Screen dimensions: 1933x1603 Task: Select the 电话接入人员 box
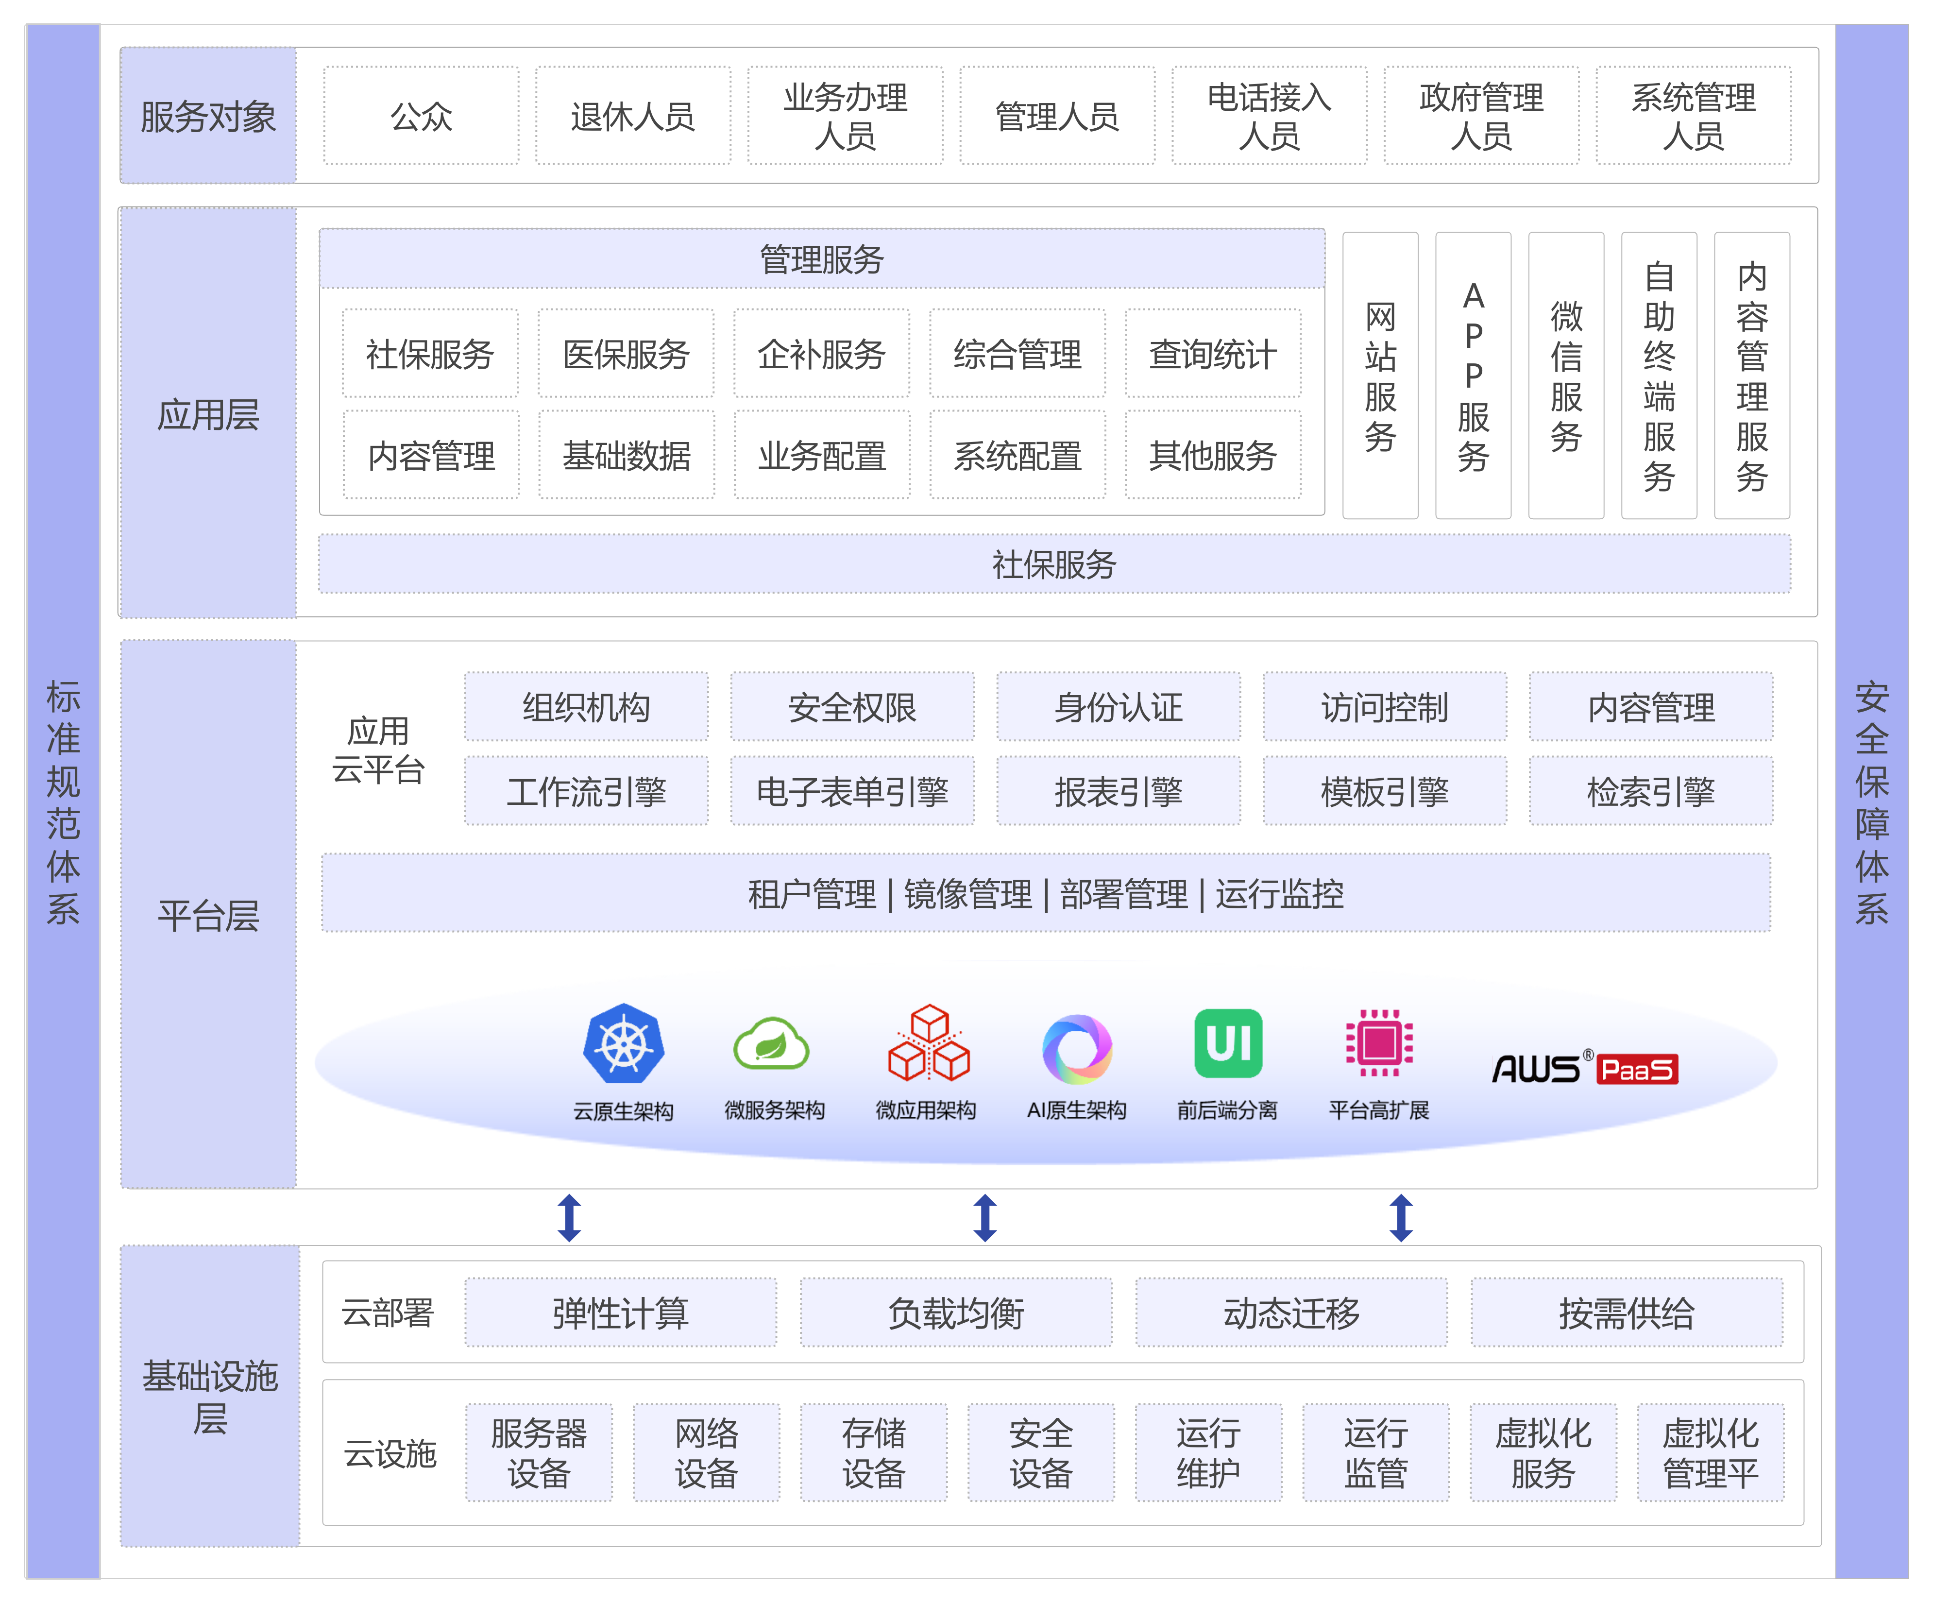click(x=1270, y=116)
